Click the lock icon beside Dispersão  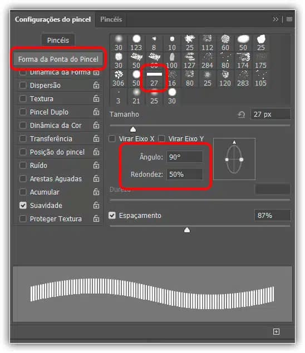96,85
